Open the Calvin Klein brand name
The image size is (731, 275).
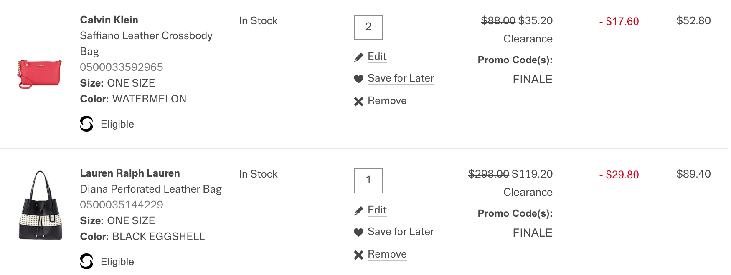click(109, 20)
